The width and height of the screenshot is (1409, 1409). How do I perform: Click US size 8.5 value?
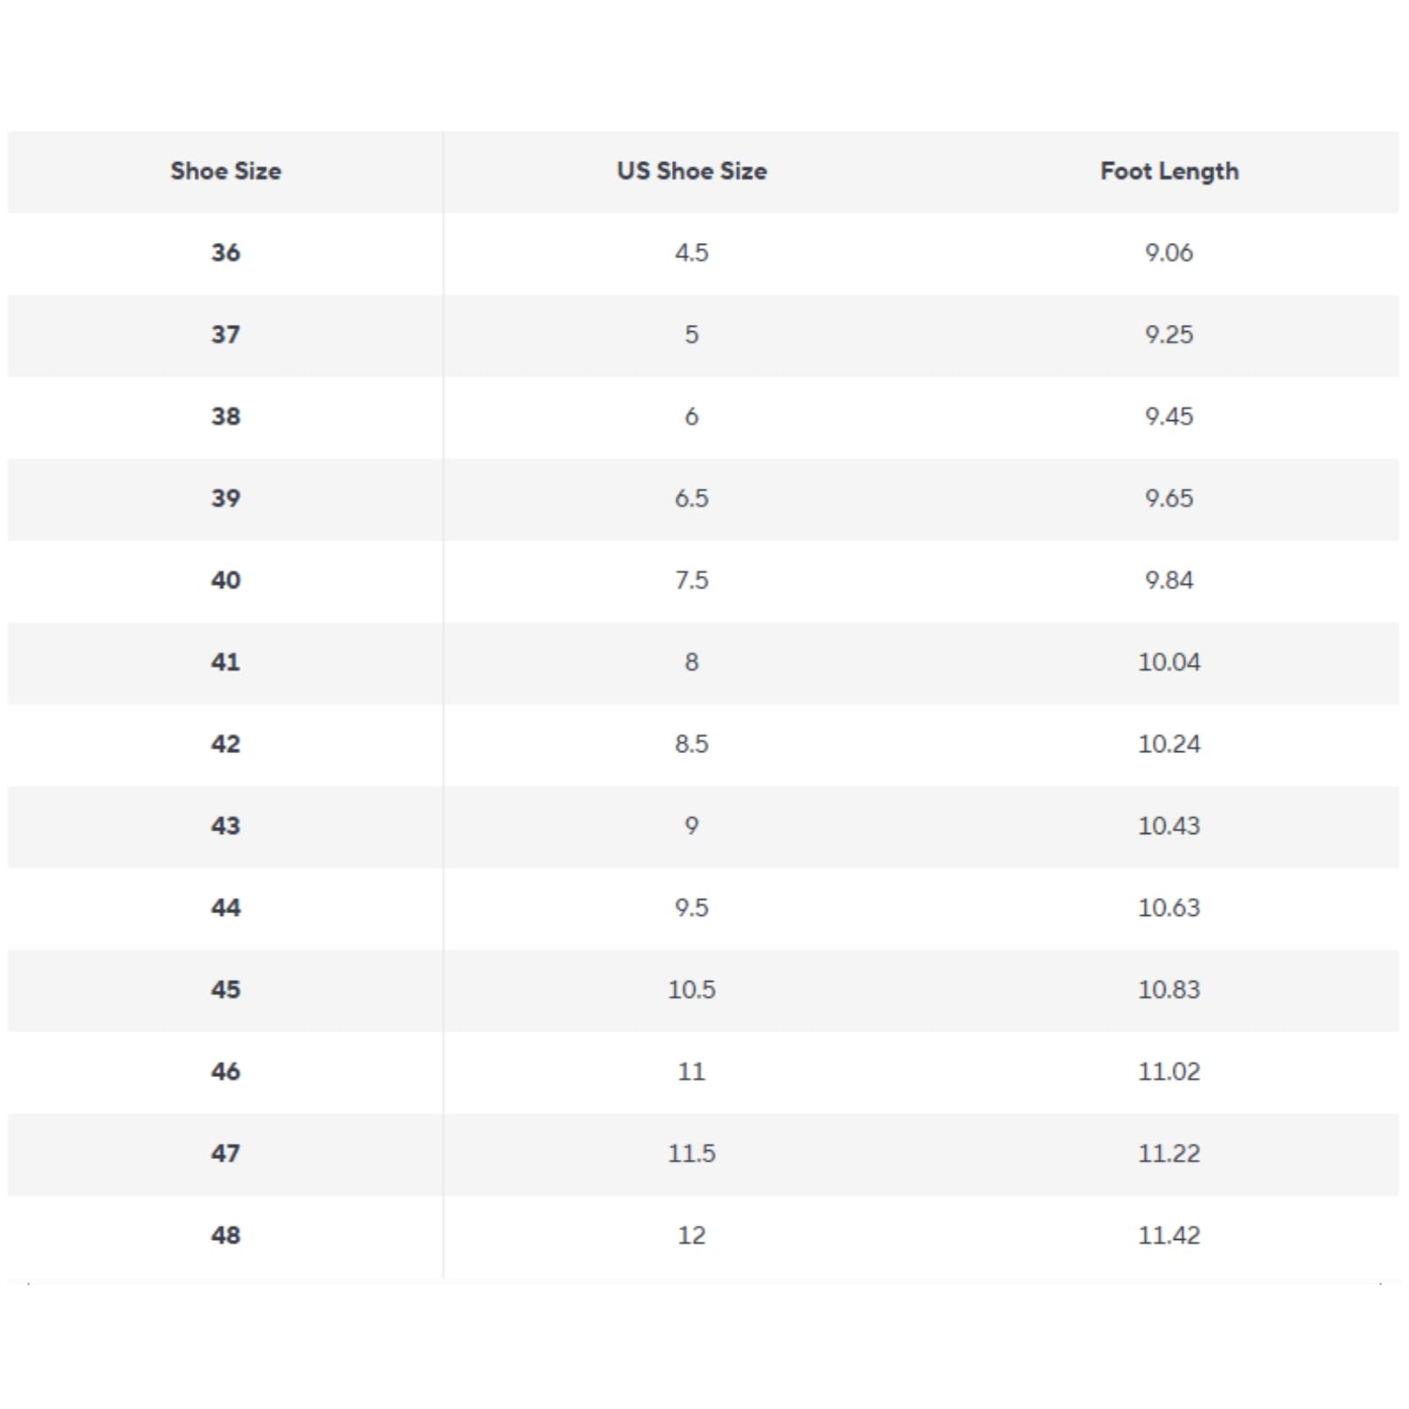tap(691, 744)
